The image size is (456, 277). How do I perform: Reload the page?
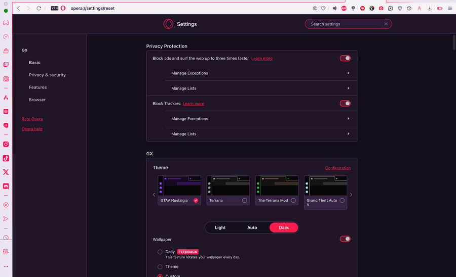[39, 8]
